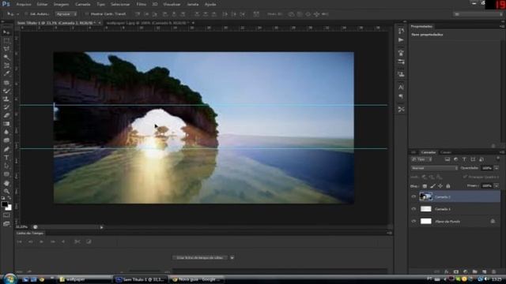Image resolution: width=506 pixels, height=284 pixels.
Task: Open the blend mode Normal dropdown
Action: coord(434,168)
